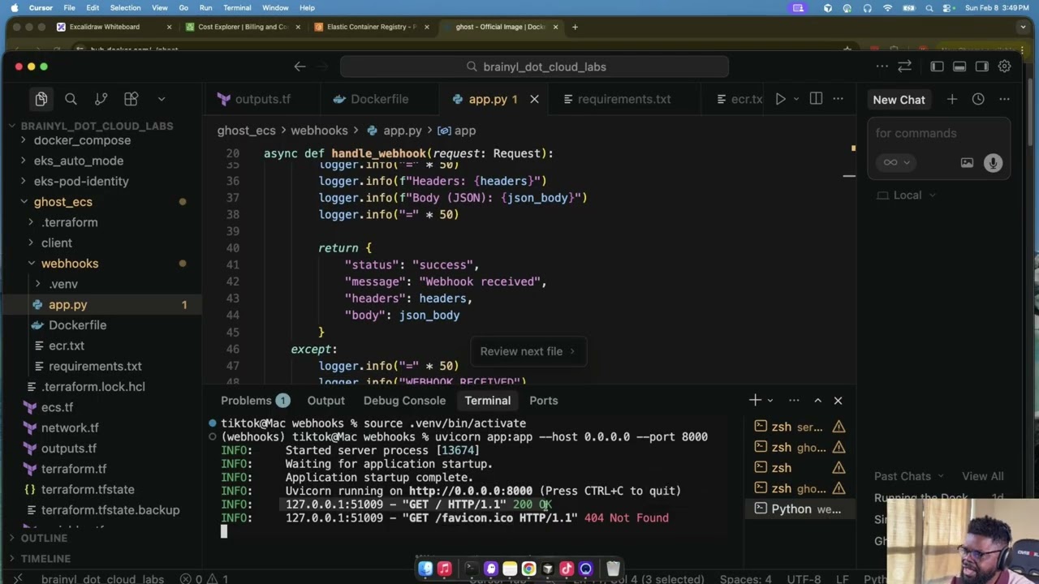This screenshot has height=584, width=1039.
Task: Open the Output panel tab
Action: (x=325, y=401)
